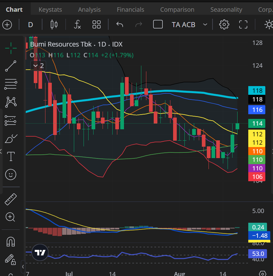Click the +2 (+1.79%) change text
This screenshot has width=273, height=276.
click(x=117, y=55)
